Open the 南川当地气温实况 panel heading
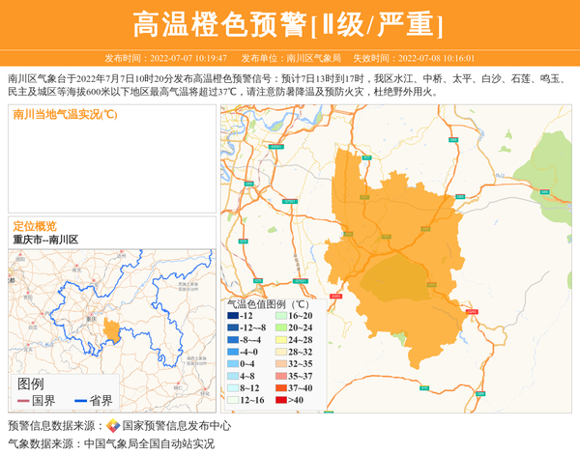This screenshot has height=455, width=580. (66, 114)
